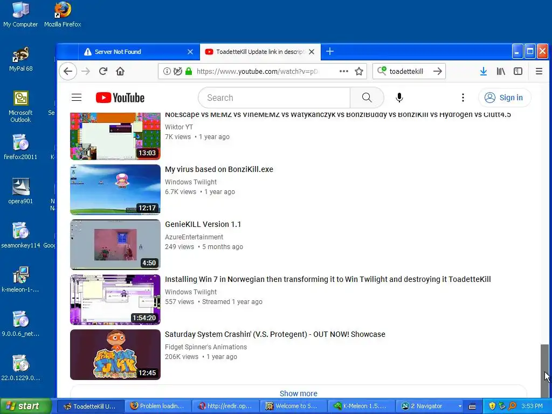The height and width of the screenshot is (414, 552).
Task: Switch to http://redir.op... taskbar window
Action: [x=225, y=406]
